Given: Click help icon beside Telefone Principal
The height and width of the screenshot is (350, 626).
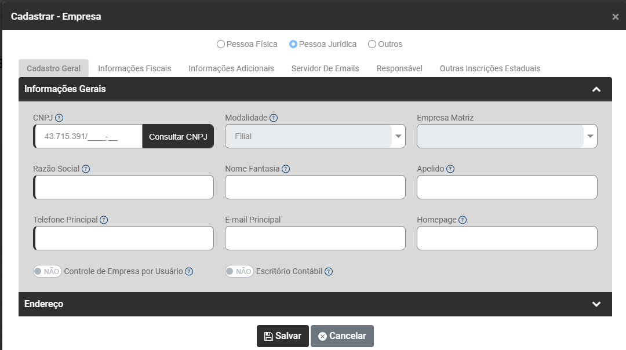Looking at the screenshot, I should (x=104, y=220).
